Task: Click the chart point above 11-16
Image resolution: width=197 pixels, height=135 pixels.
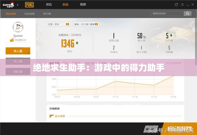Action: point(115,82)
